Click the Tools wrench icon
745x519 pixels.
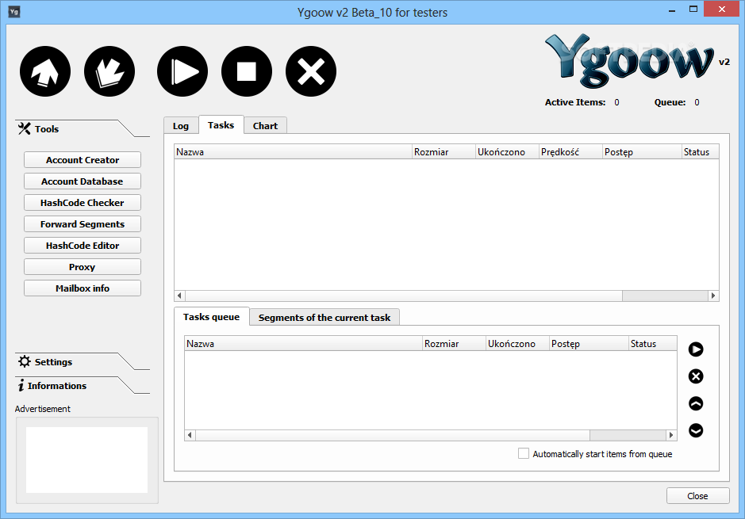pyautogui.click(x=25, y=128)
